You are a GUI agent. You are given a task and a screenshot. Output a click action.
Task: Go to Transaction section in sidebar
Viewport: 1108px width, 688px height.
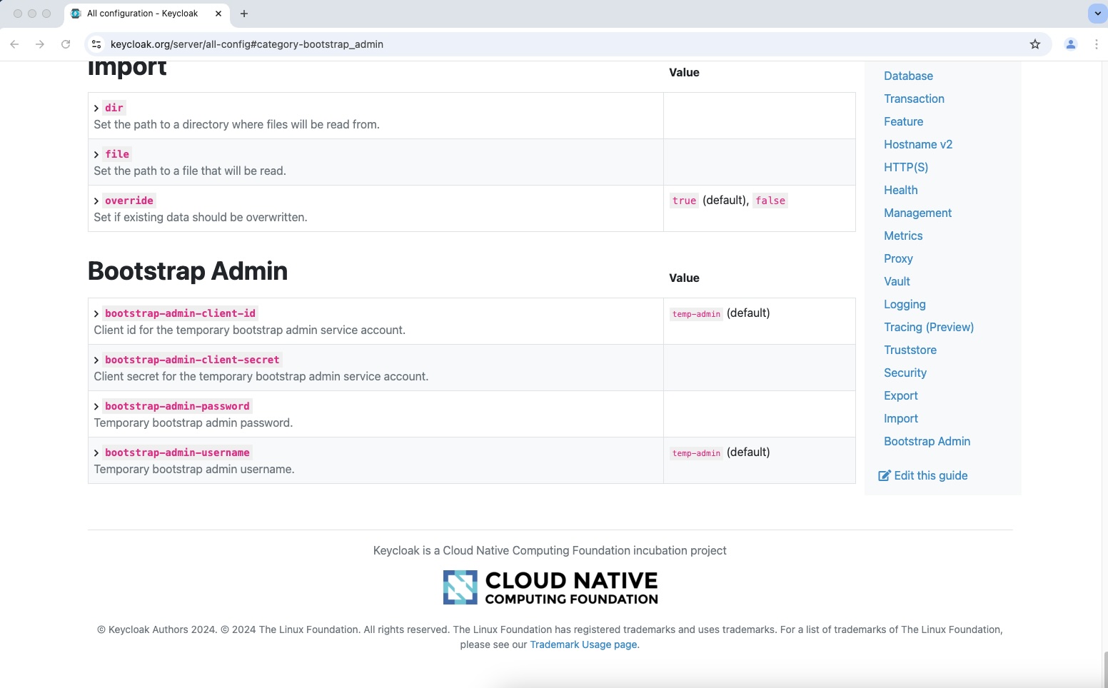click(x=914, y=98)
